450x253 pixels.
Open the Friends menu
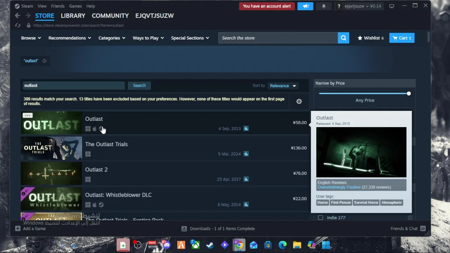(58, 6)
